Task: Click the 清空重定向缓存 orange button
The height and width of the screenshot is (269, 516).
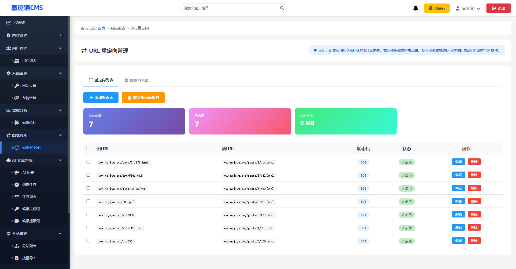Action: (x=143, y=98)
